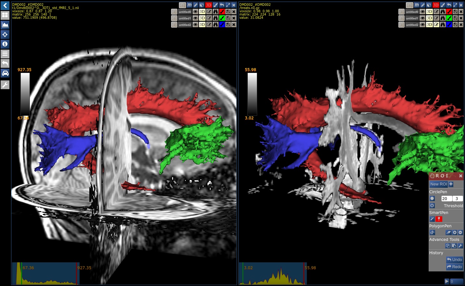Edit untitled0 ROI in left viewer
Image resolution: width=465 pixels, height=286 pixels.
209,12
